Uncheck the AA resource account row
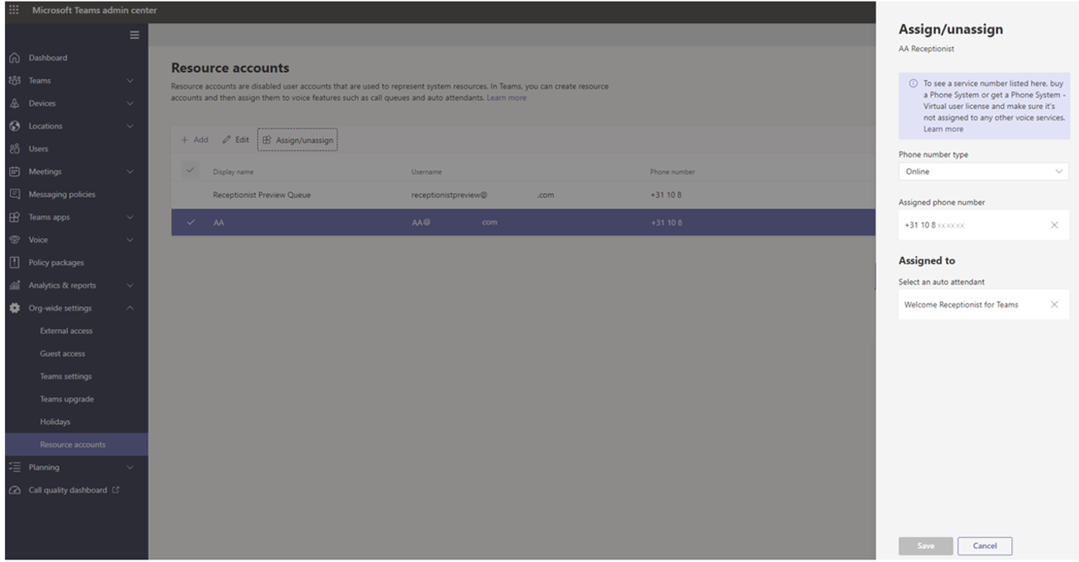The image size is (1079, 562). [191, 222]
